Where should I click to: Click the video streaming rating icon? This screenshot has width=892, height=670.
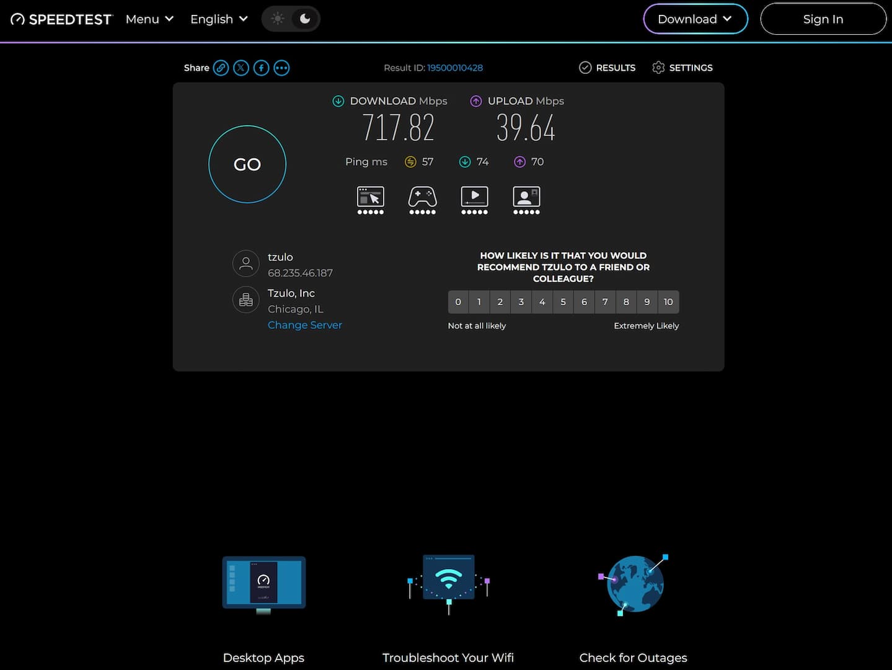(475, 200)
